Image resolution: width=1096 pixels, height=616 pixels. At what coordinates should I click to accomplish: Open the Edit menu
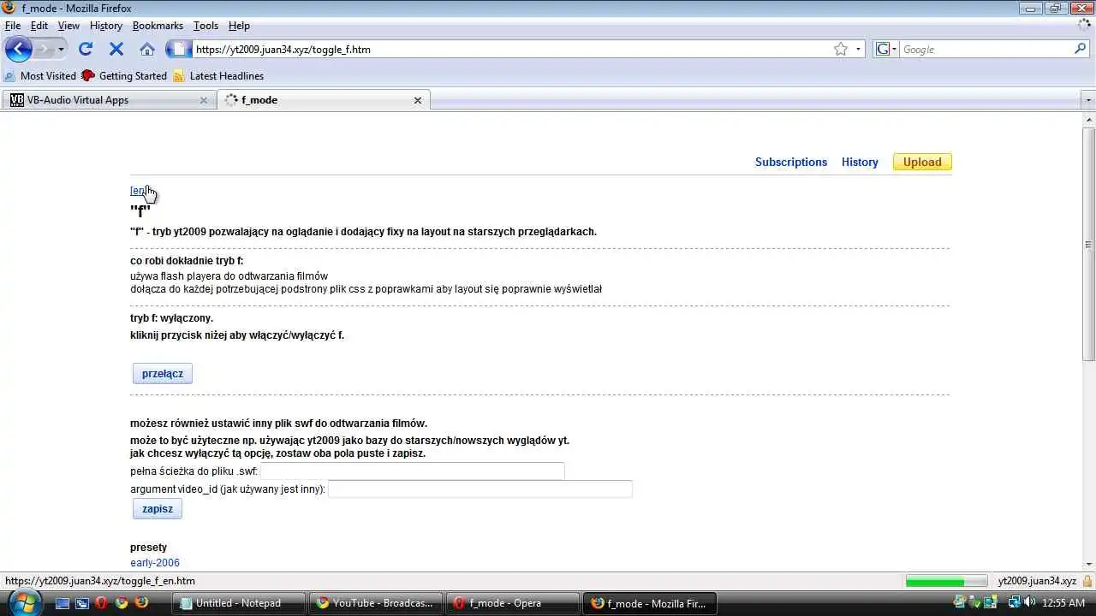(x=39, y=26)
